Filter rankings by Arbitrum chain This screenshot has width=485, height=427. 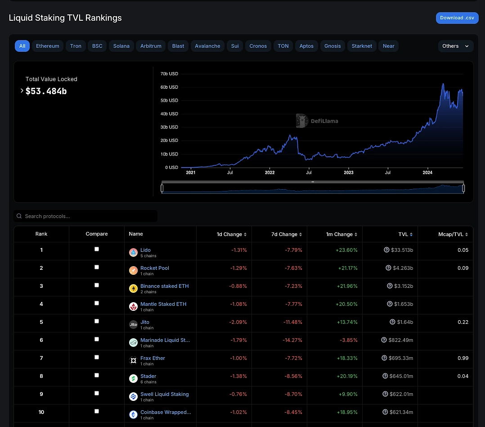[x=151, y=46]
